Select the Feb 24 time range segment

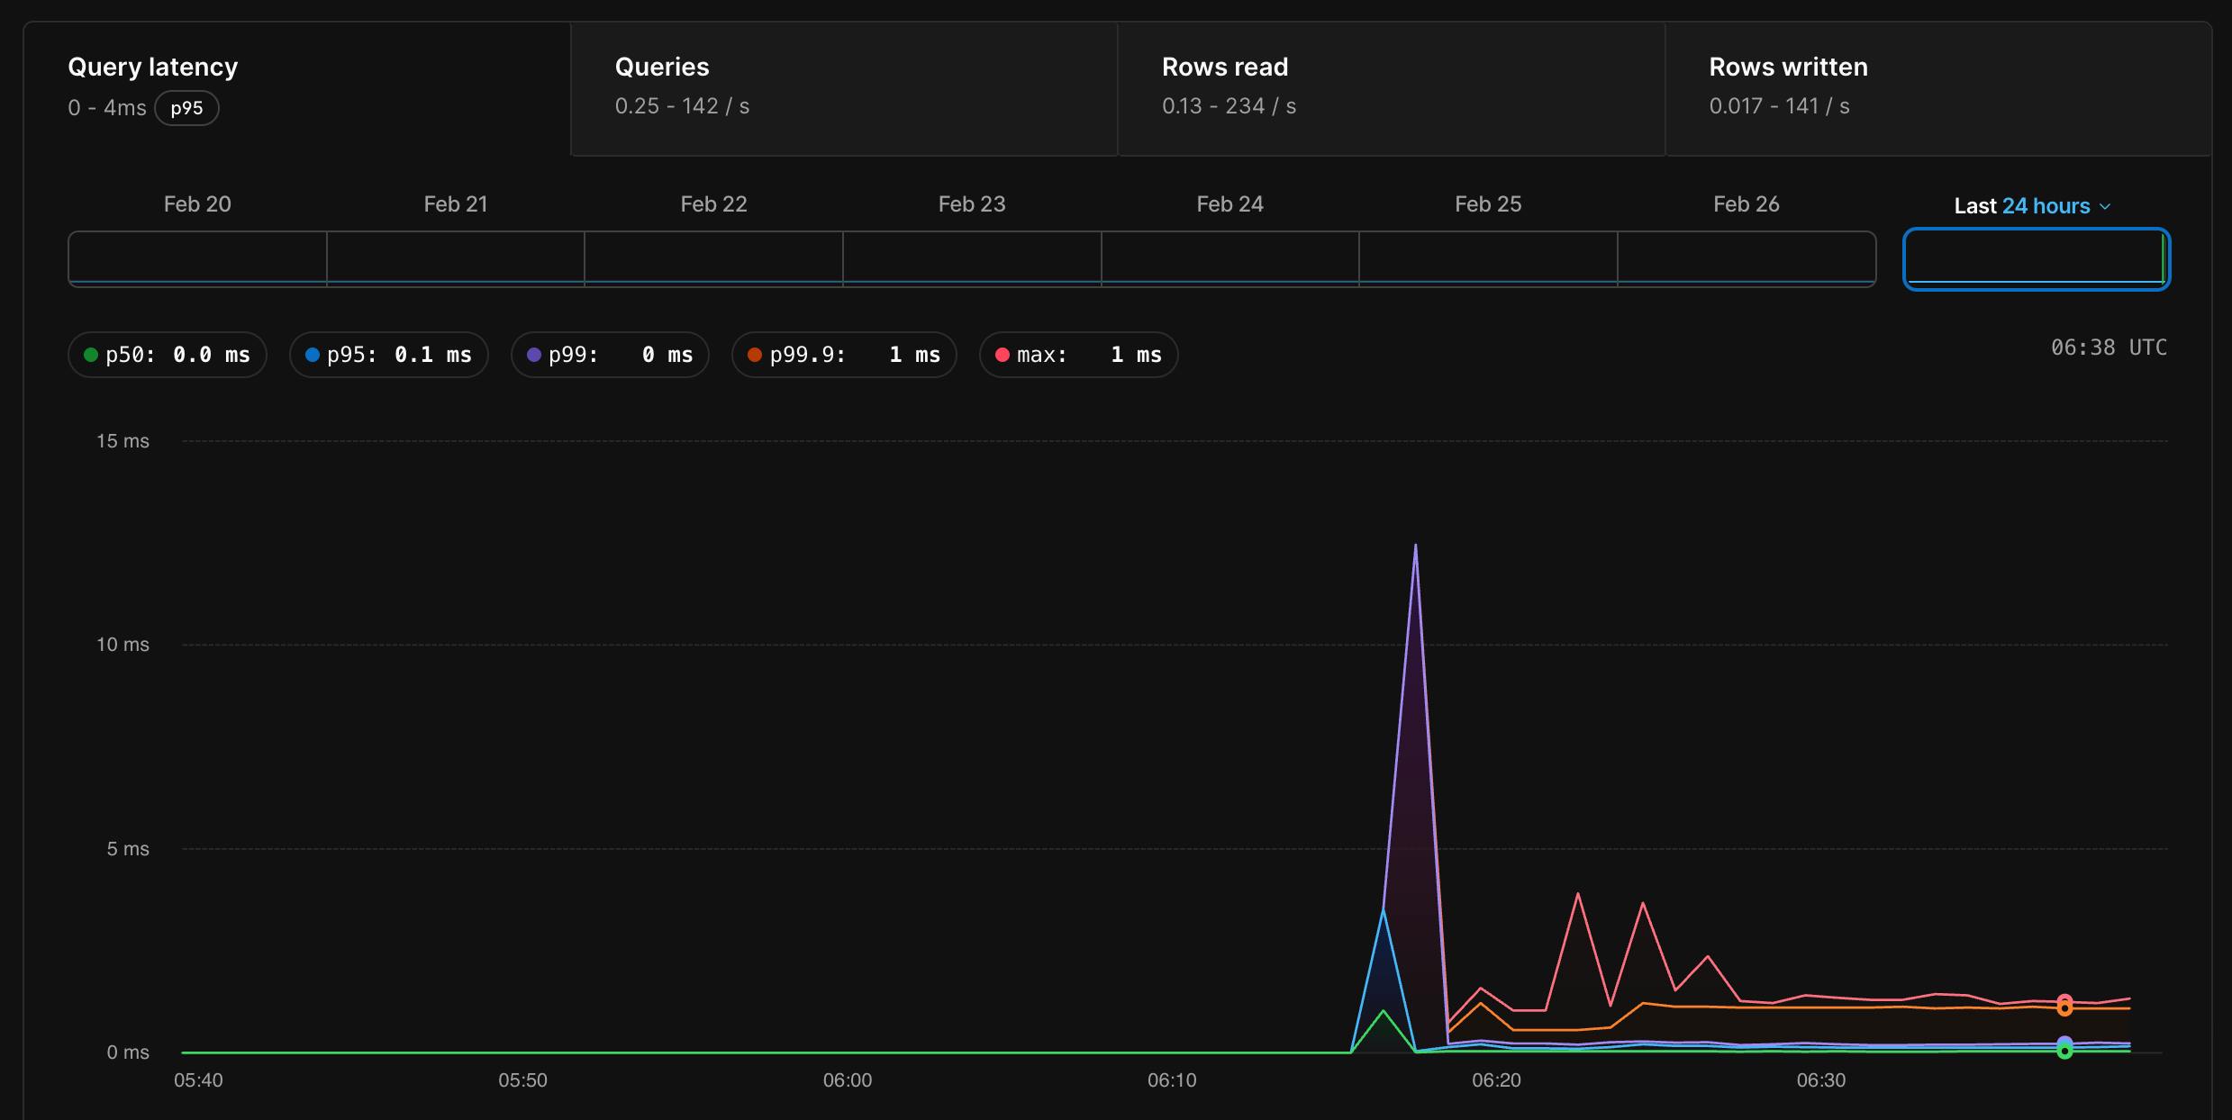click(x=1229, y=259)
